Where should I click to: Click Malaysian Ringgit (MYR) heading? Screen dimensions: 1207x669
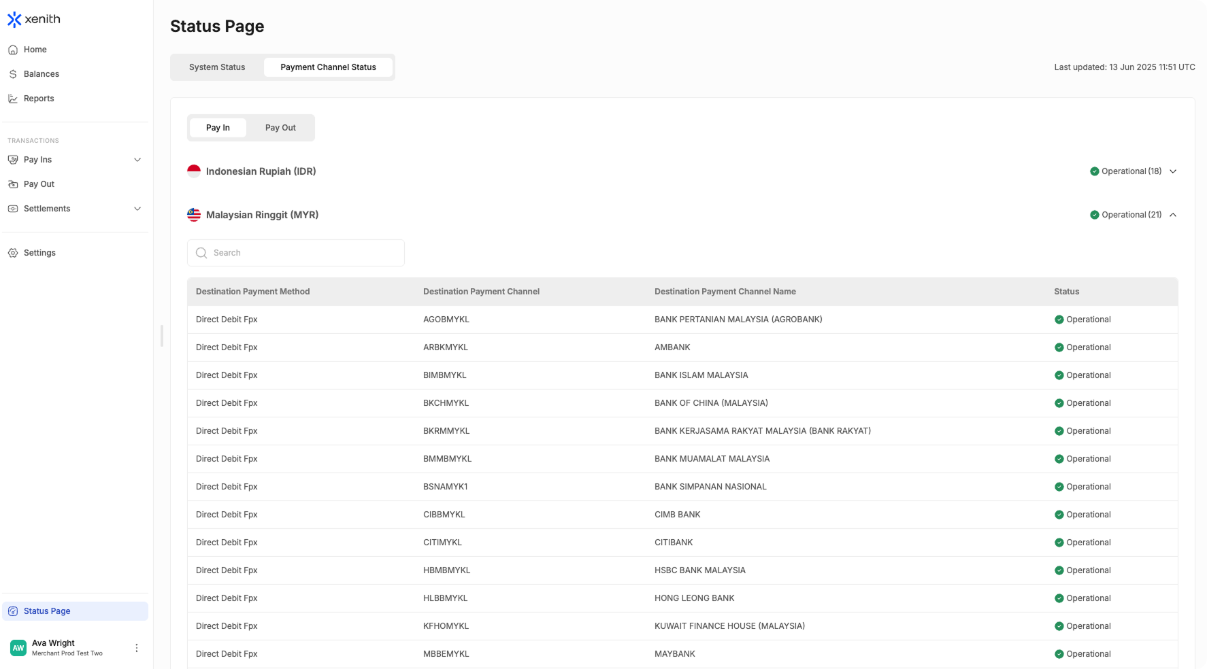(x=262, y=215)
